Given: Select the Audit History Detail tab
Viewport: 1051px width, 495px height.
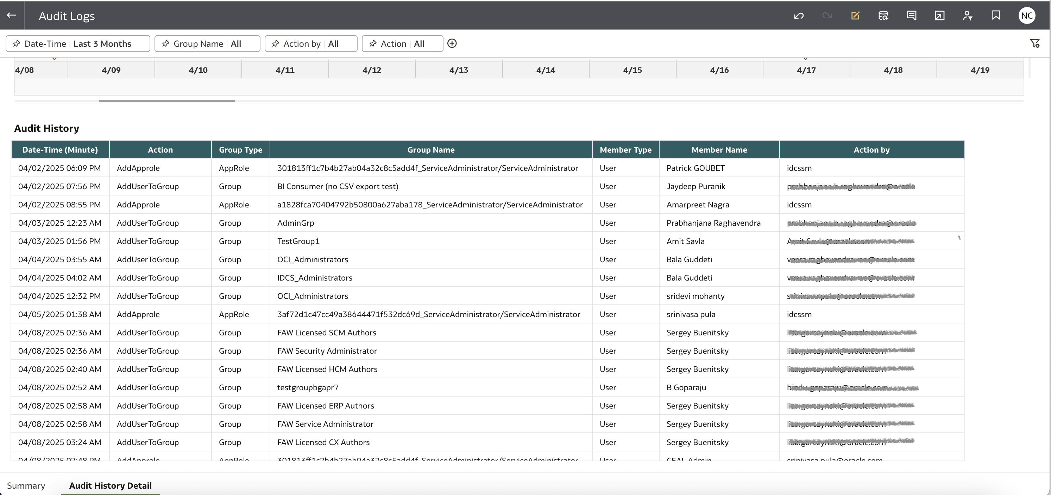Looking at the screenshot, I should point(110,485).
